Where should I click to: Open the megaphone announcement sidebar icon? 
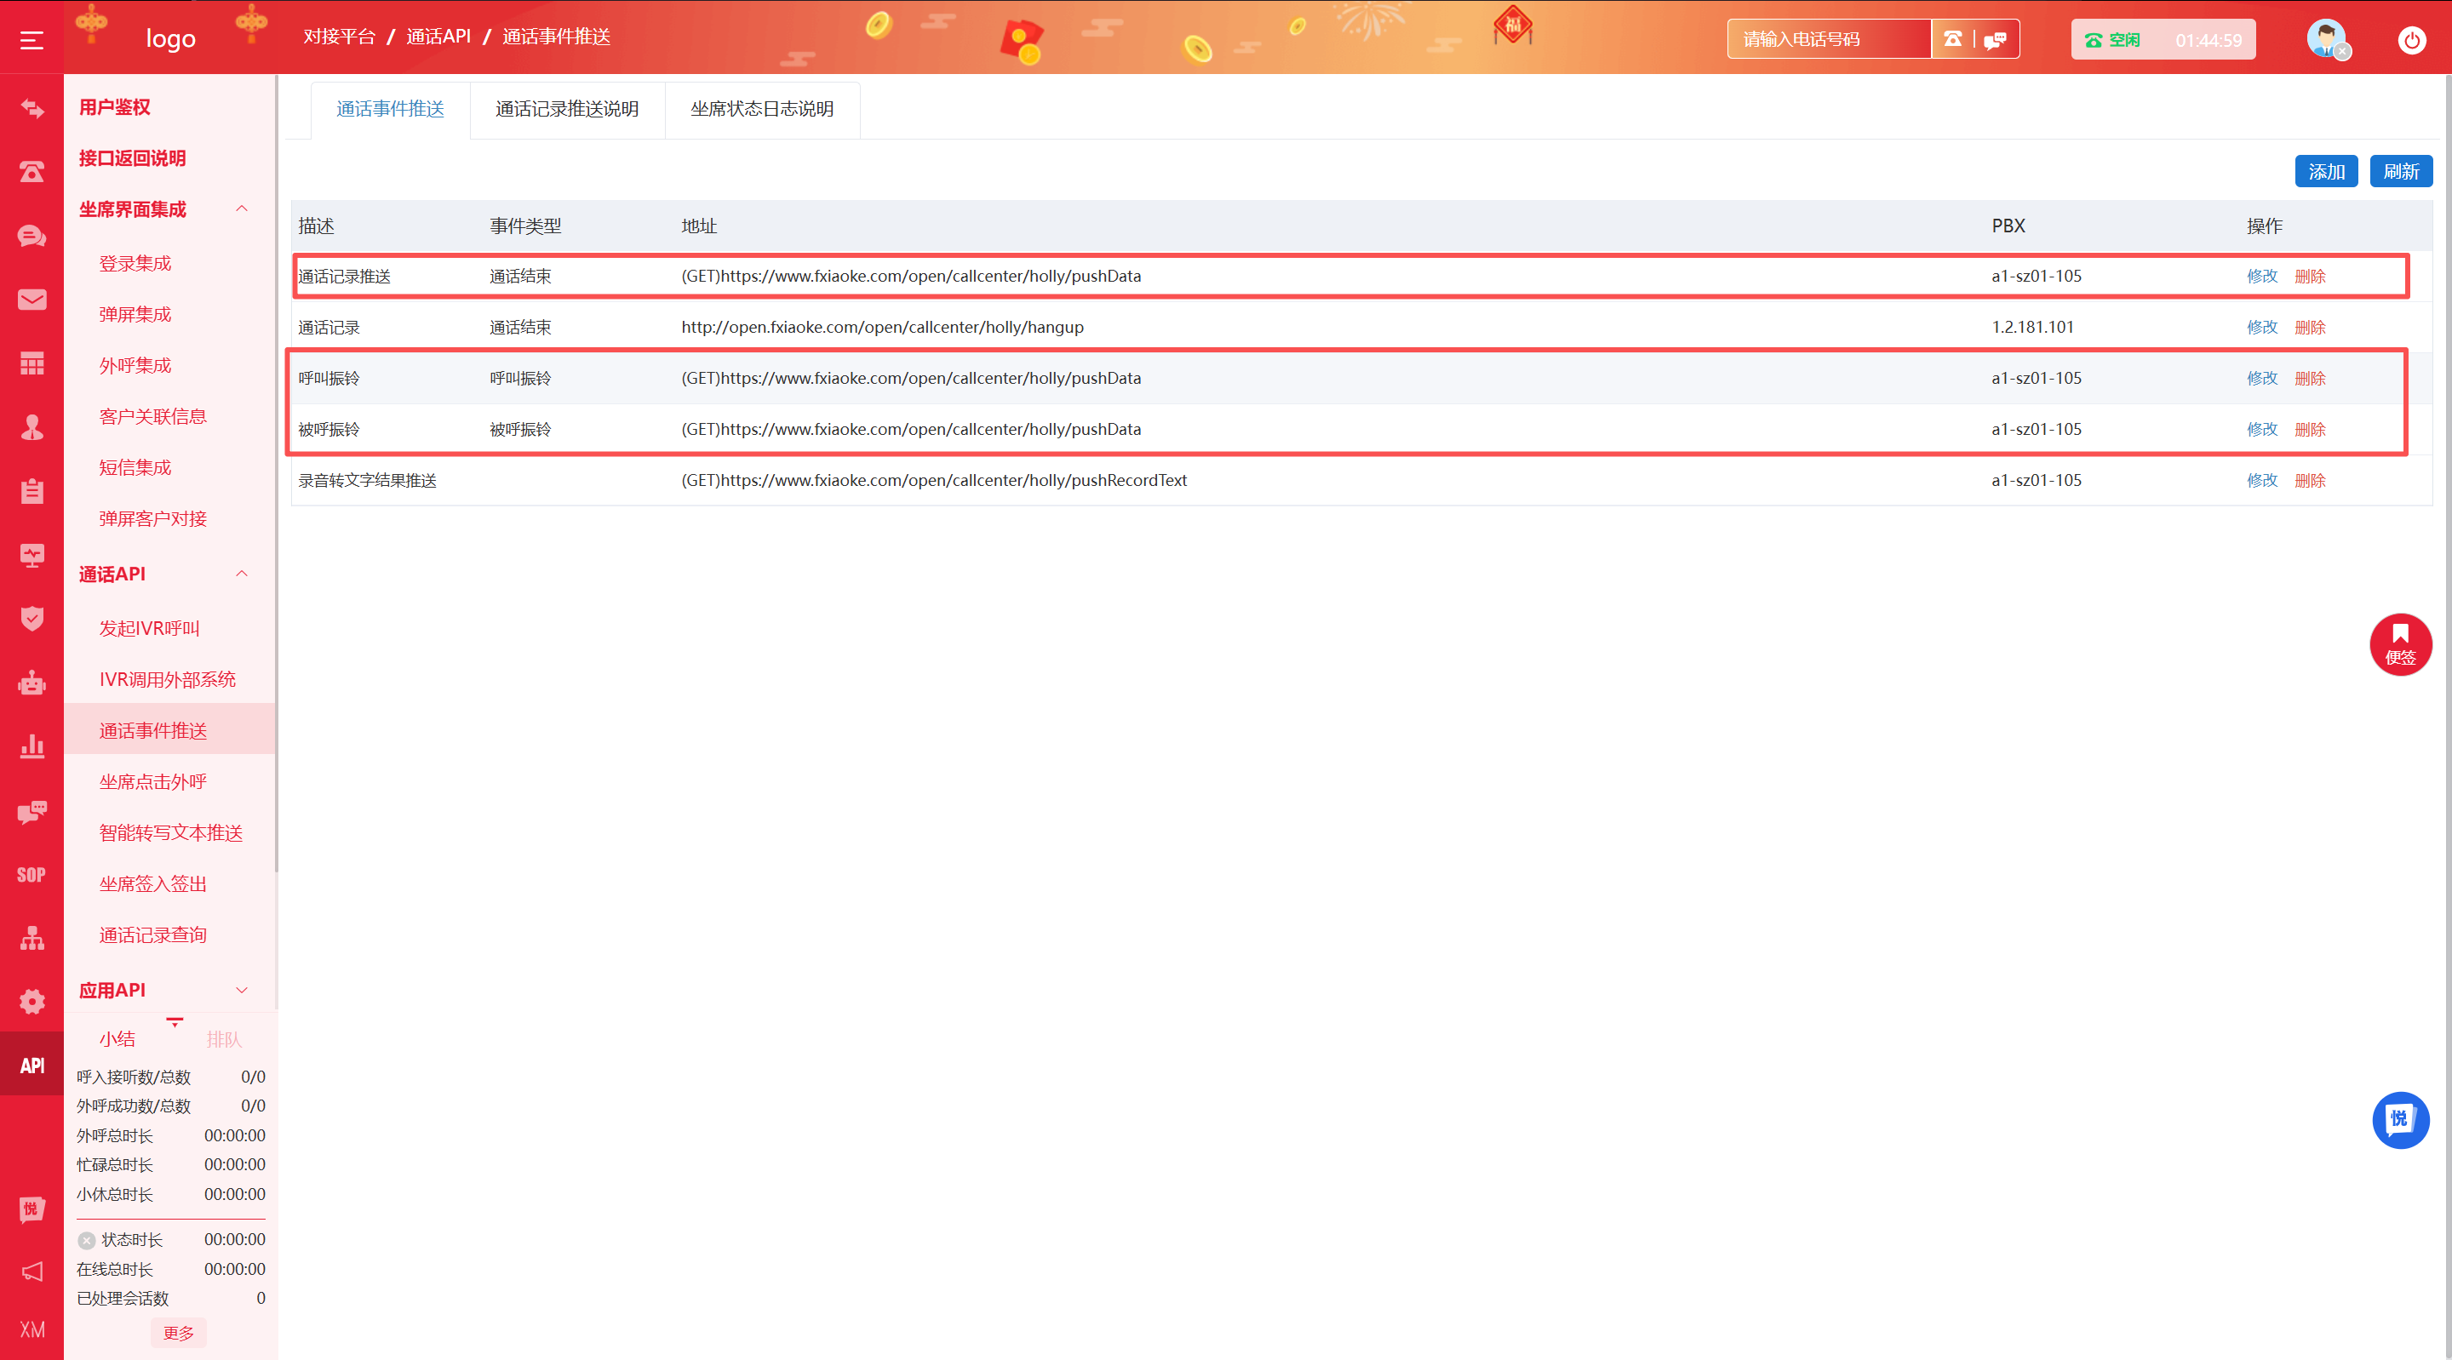(x=32, y=1271)
